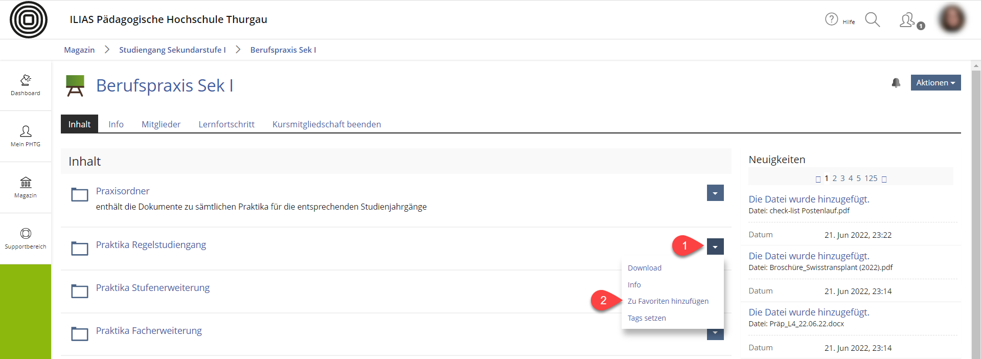Screen dimensions: 981x359
Task: Toggle the notification bell icon
Action: pos(896,83)
